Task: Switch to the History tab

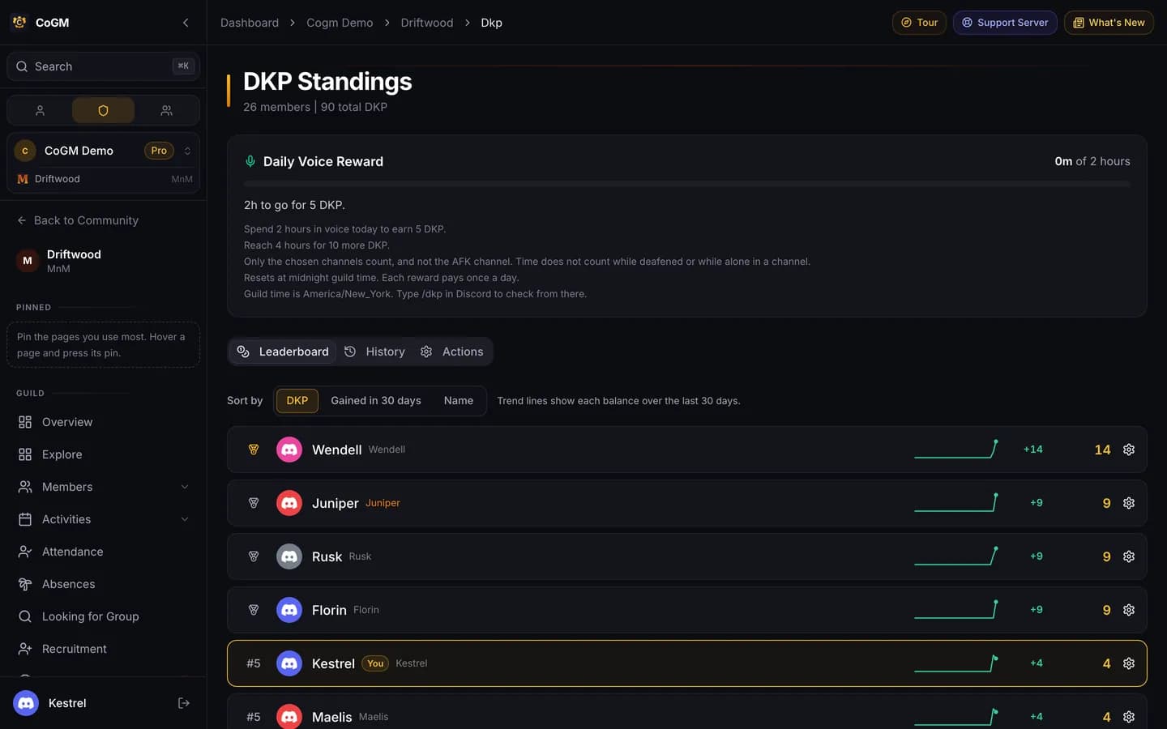Action: coord(375,352)
